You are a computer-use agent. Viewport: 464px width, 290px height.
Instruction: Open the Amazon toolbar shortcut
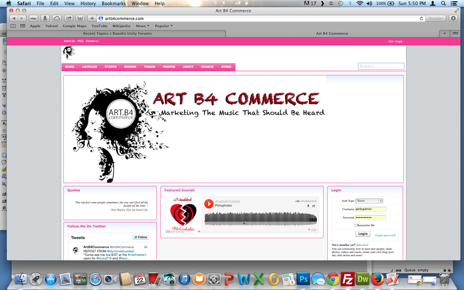pyautogui.click(x=45, y=18)
